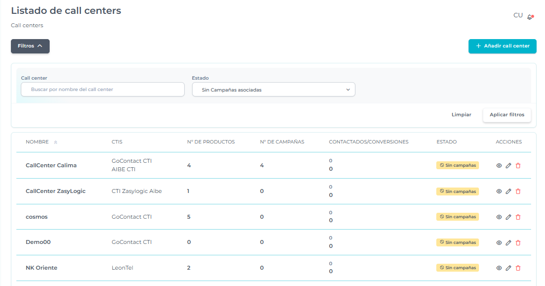Edit NK Oriente with pencil icon

click(x=508, y=268)
